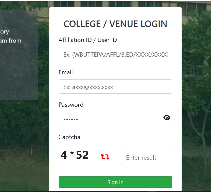The height and width of the screenshot is (192, 211).
Task: Click the building image above login card
Action: pyautogui.click(x=115, y=4)
